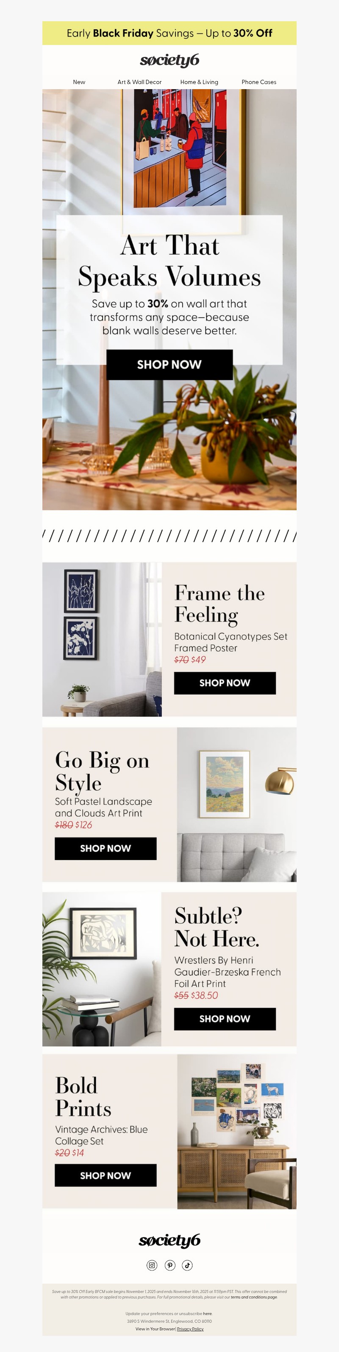
Task: Click the Society6 logo at top
Action: 169,60
